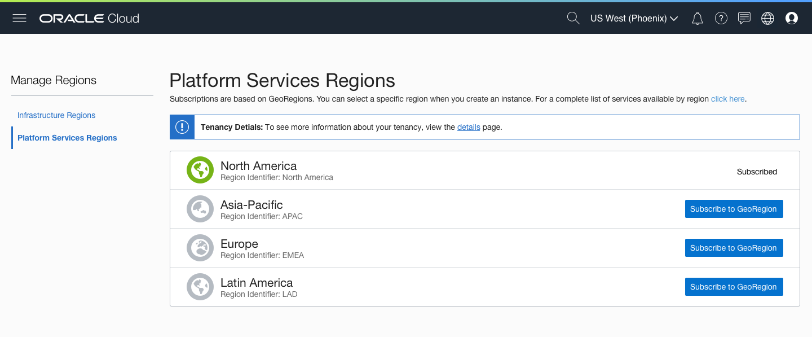
Task: Subscribe to the Latin America GeoRegion
Action: 734,287
